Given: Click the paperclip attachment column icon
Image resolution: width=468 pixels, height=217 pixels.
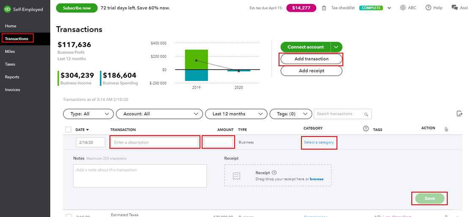Looking at the screenshot, I should (446, 129).
